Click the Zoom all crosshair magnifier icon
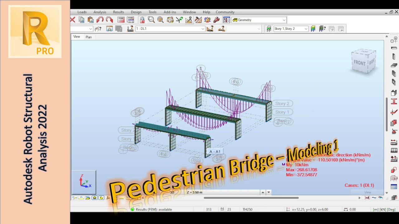Screen dimensions: 399x224 click(x=161, y=20)
